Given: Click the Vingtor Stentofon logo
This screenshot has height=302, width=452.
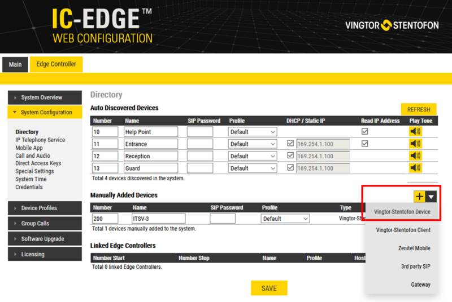Looking at the screenshot, I should [x=392, y=25].
